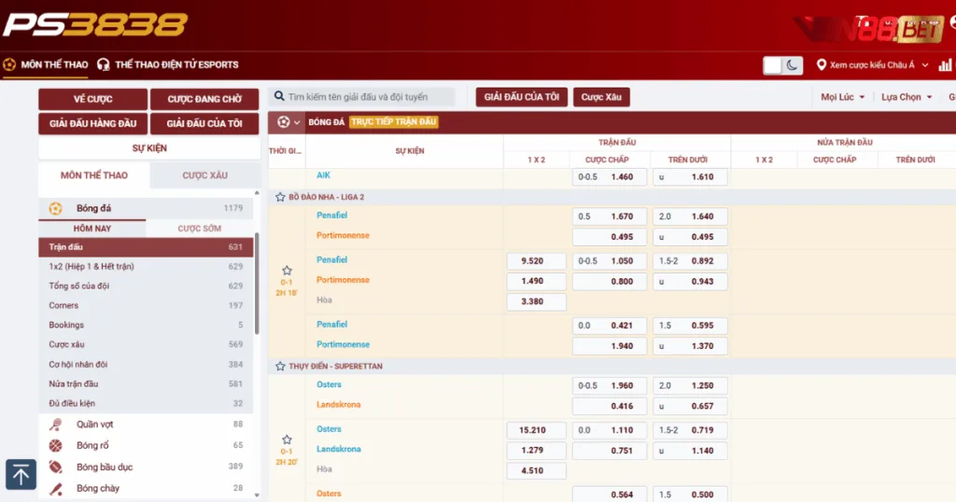Select Trận đấu market in sidebar
The width and height of the screenshot is (956, 502).
tap(146, 246)
